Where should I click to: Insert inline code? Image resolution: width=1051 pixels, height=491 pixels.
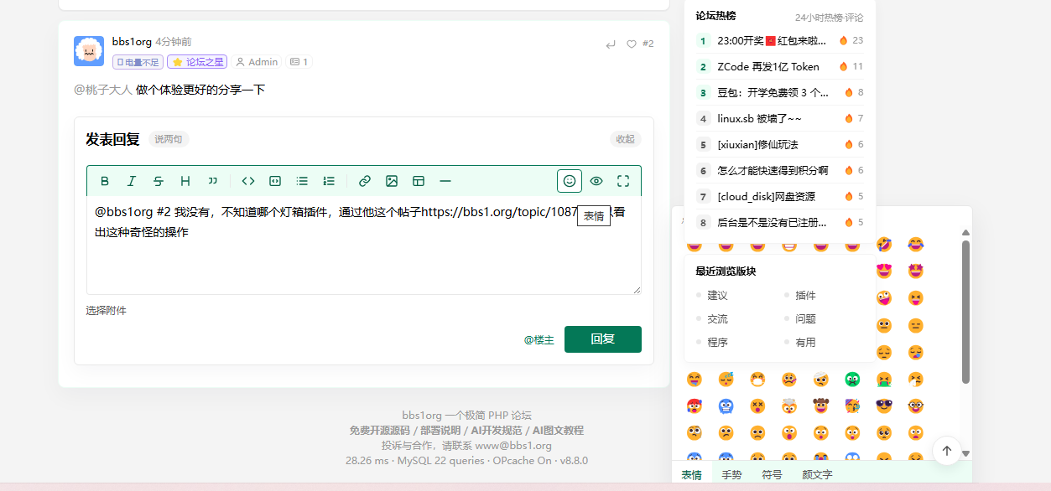[x=248, y=181]
